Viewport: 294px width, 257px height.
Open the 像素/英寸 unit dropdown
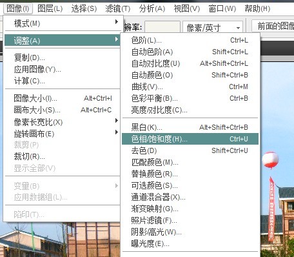tap(213, 27)
